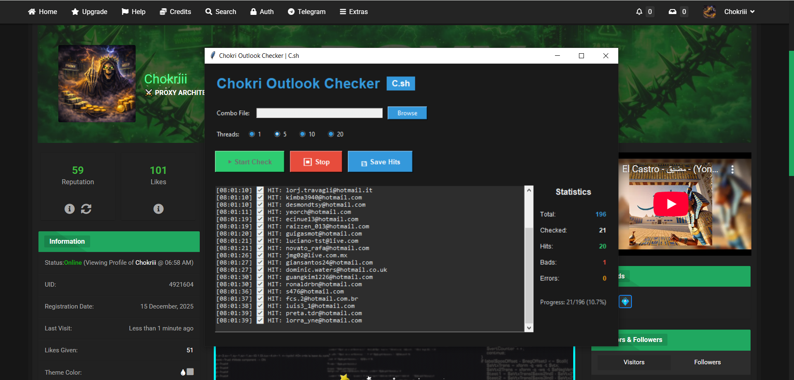This screenshot has height=380, width=794.
Task: Click the Chokriii link in the Status row
Action: (146, 263)
